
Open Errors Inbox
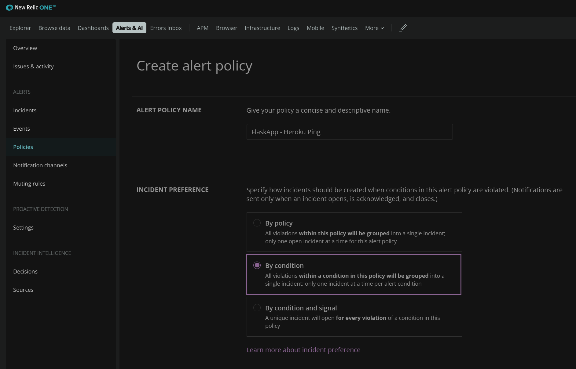[x=166, y=28]
